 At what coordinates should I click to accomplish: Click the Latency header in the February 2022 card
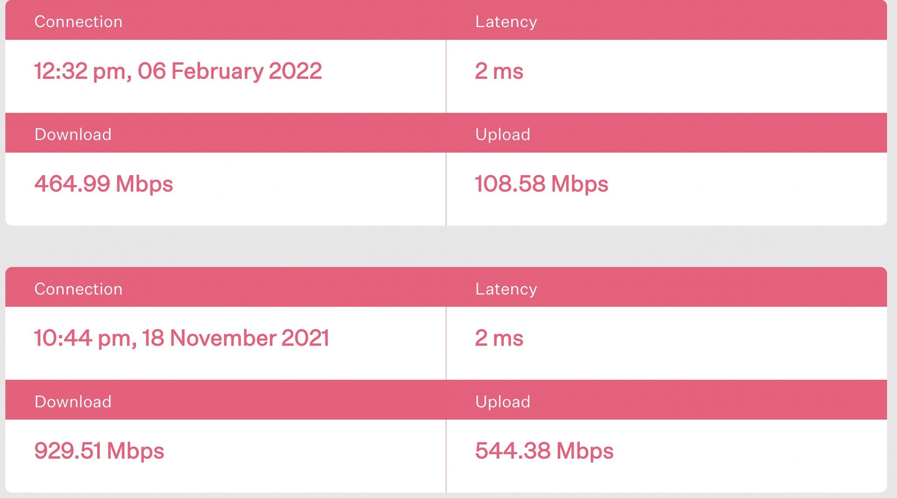click(506, 22)
